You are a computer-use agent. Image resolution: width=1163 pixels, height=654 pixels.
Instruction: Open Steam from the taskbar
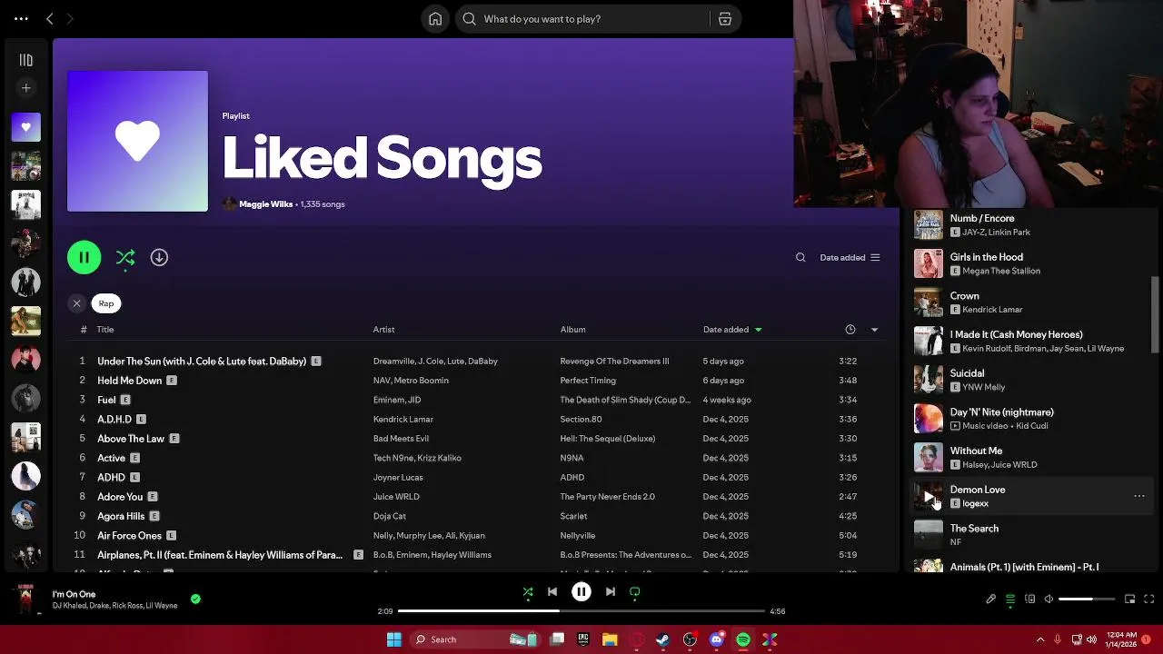coord(663,639)
